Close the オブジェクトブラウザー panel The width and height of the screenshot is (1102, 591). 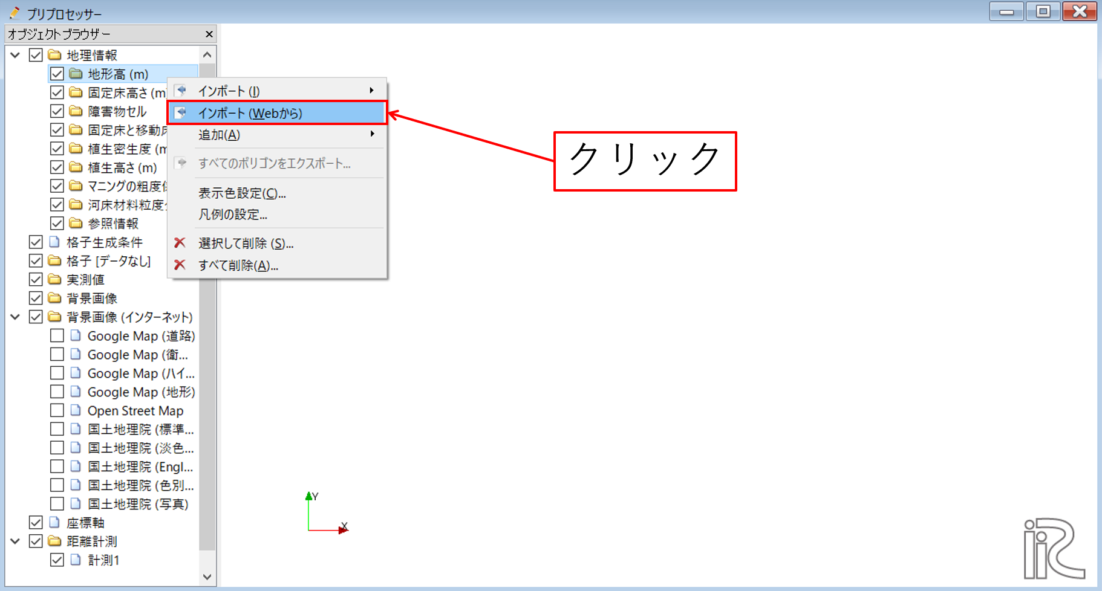click(x=209, y=34)
